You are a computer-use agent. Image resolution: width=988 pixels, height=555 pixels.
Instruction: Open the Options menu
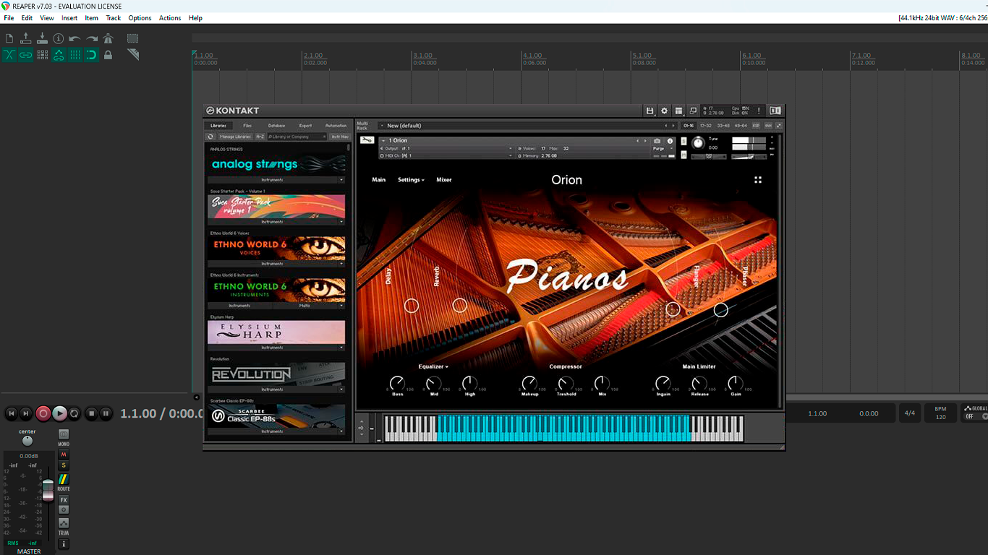140,18
